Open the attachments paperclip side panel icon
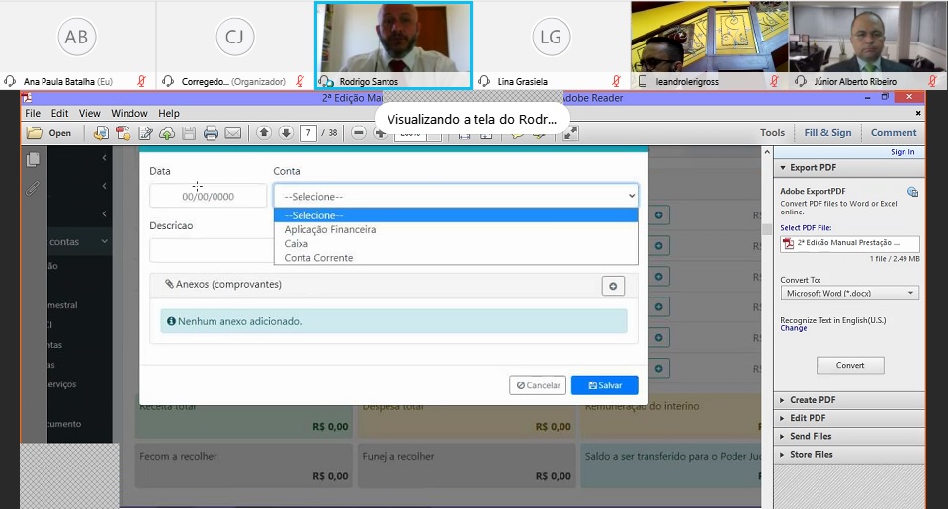Viewport: 948px width, 509px height. (33, 187)
